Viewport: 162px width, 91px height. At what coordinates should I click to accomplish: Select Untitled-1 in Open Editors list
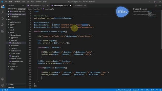click(16, 17)
